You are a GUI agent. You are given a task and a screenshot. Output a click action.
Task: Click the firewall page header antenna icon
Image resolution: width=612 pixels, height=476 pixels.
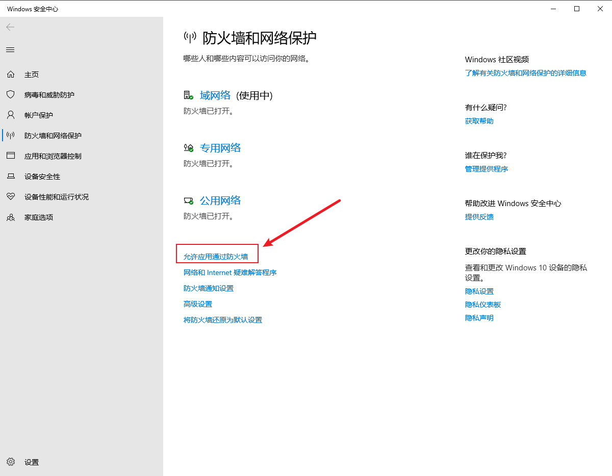(x=190, y=37)
